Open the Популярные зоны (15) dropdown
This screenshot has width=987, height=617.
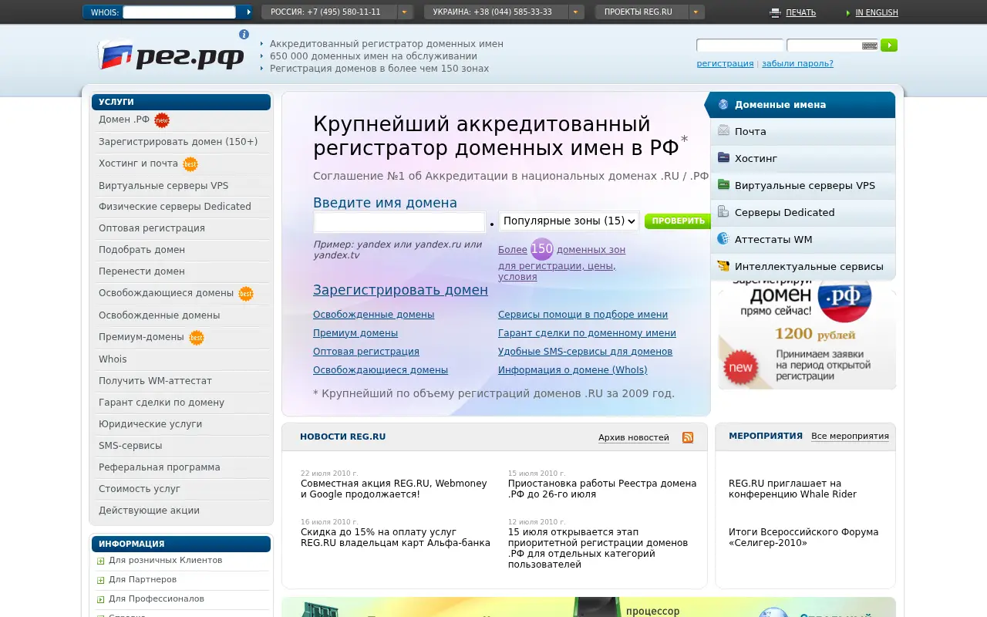[x=569, y=221]
